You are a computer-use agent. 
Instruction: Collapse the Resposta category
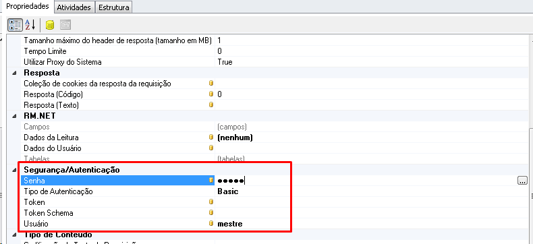point(14,73)
